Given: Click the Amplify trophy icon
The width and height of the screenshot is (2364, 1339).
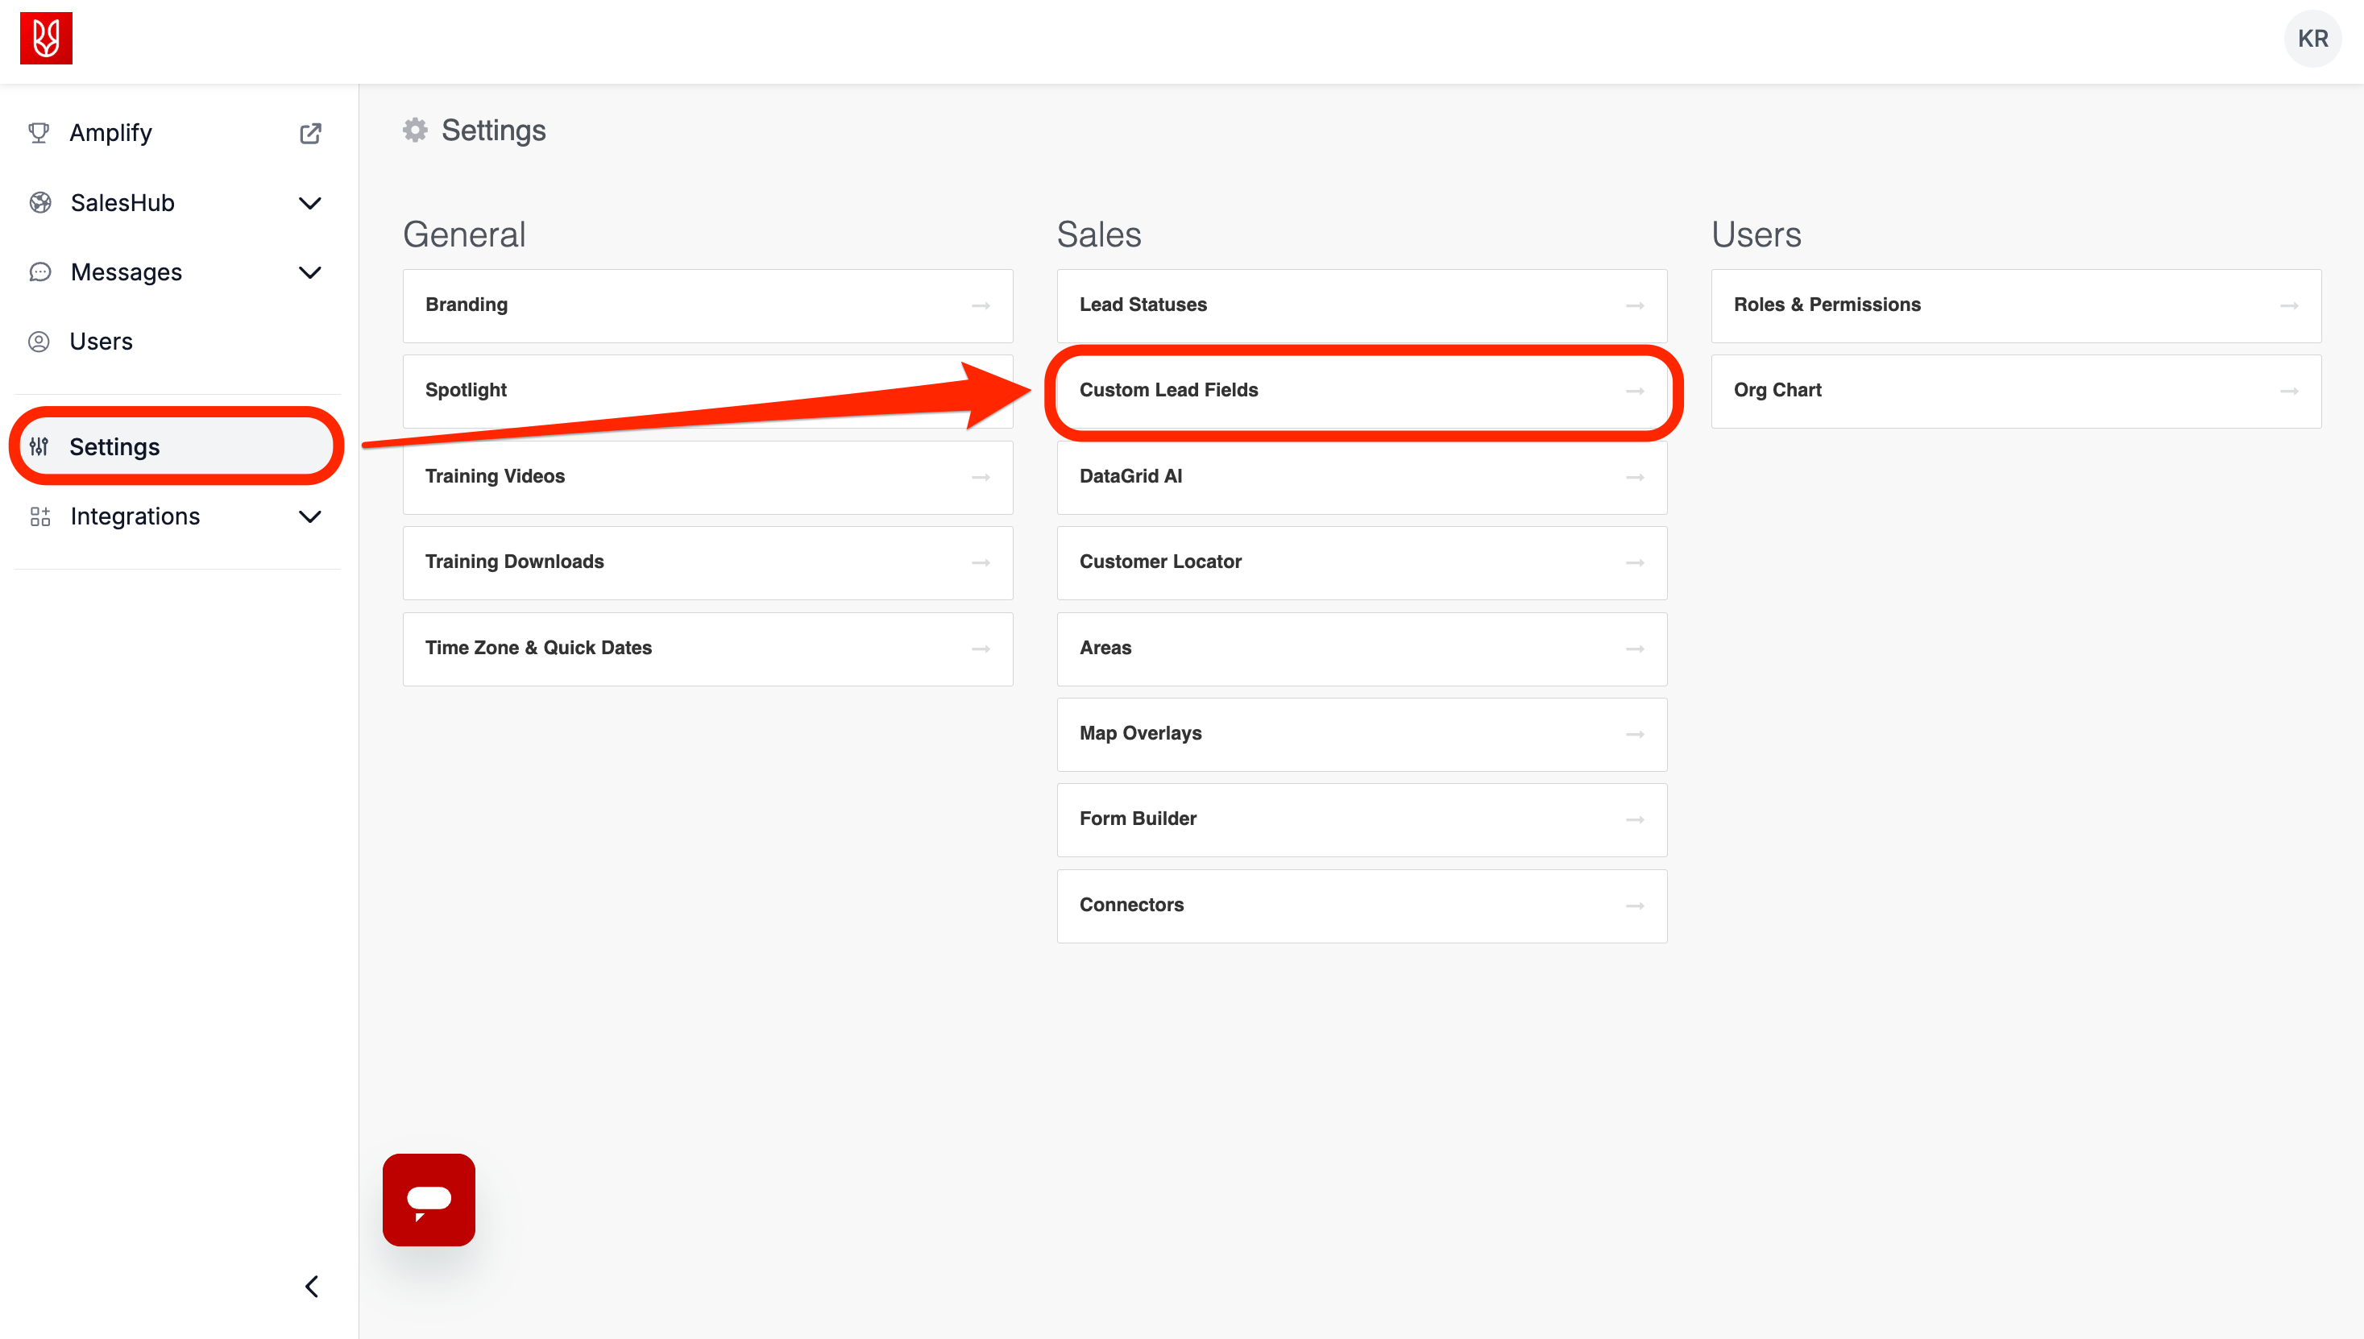Looking at the screenshot, I should pos(39,134).
